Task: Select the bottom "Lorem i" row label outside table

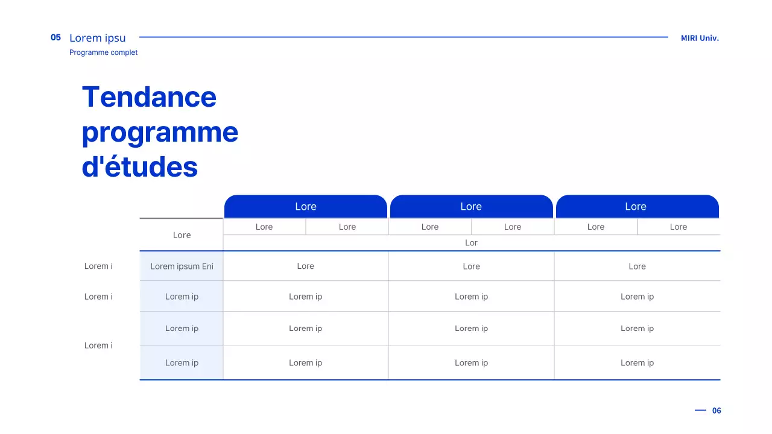Action: click(x=98, y=345)
